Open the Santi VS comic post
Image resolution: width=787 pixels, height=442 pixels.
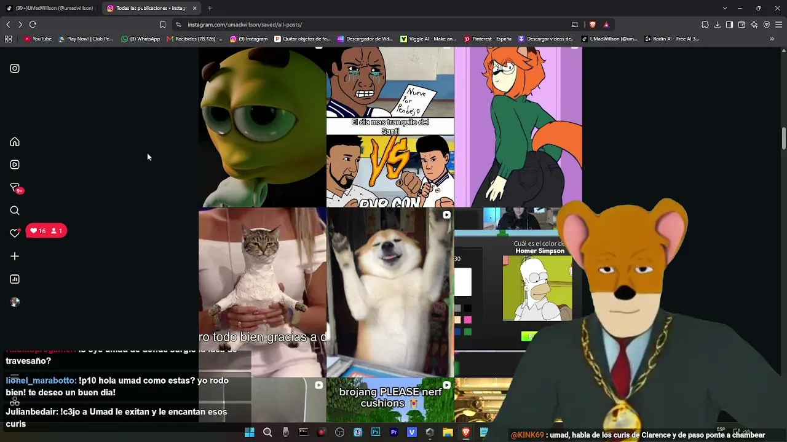(390, 127)
